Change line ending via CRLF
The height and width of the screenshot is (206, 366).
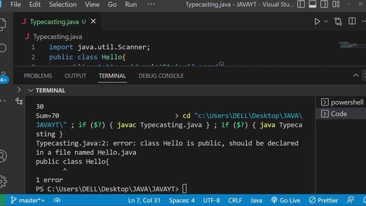(235, 200)
